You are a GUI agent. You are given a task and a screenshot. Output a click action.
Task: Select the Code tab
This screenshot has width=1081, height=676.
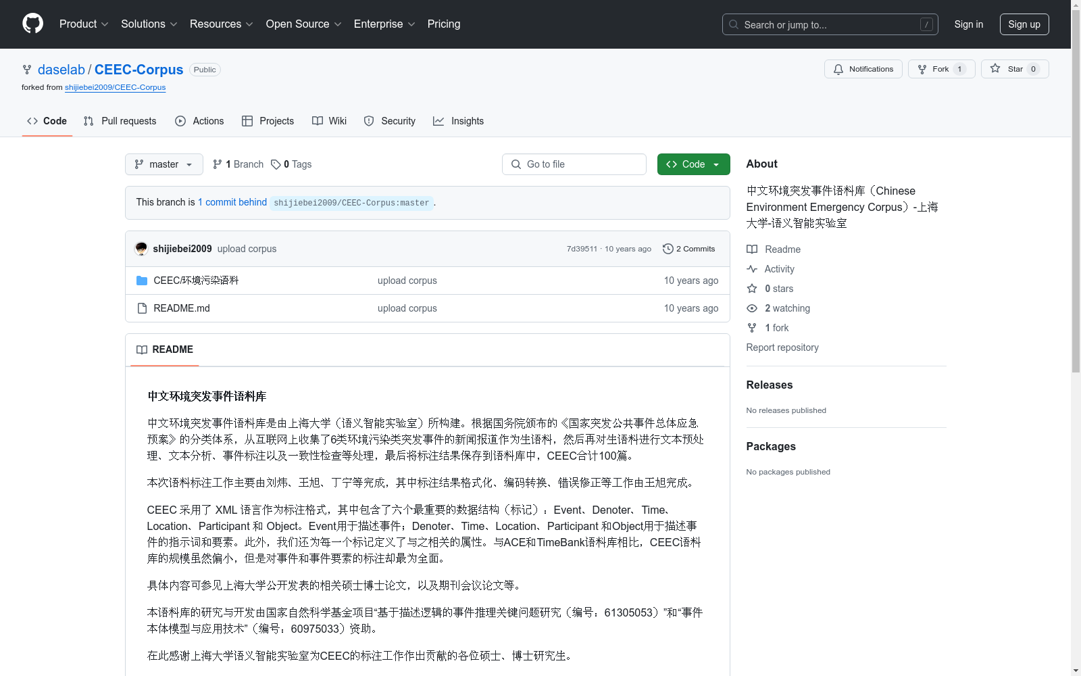coord(47,121)
